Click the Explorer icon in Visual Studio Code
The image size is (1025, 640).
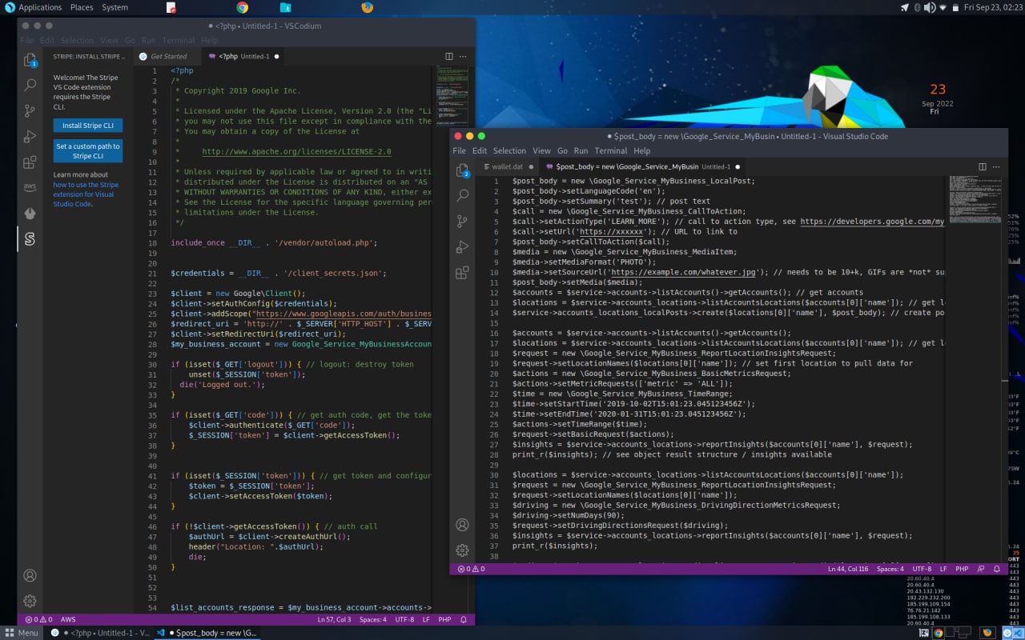coord(462,170)
